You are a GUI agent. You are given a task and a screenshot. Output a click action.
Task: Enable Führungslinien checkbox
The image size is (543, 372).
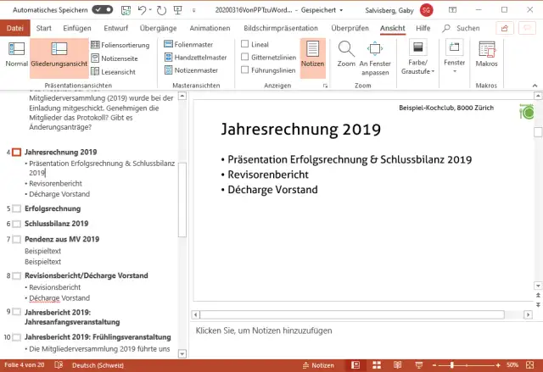(245, 69)
